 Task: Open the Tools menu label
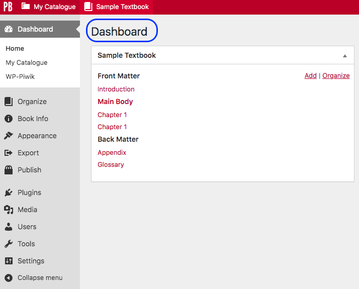tap(26, 244)
